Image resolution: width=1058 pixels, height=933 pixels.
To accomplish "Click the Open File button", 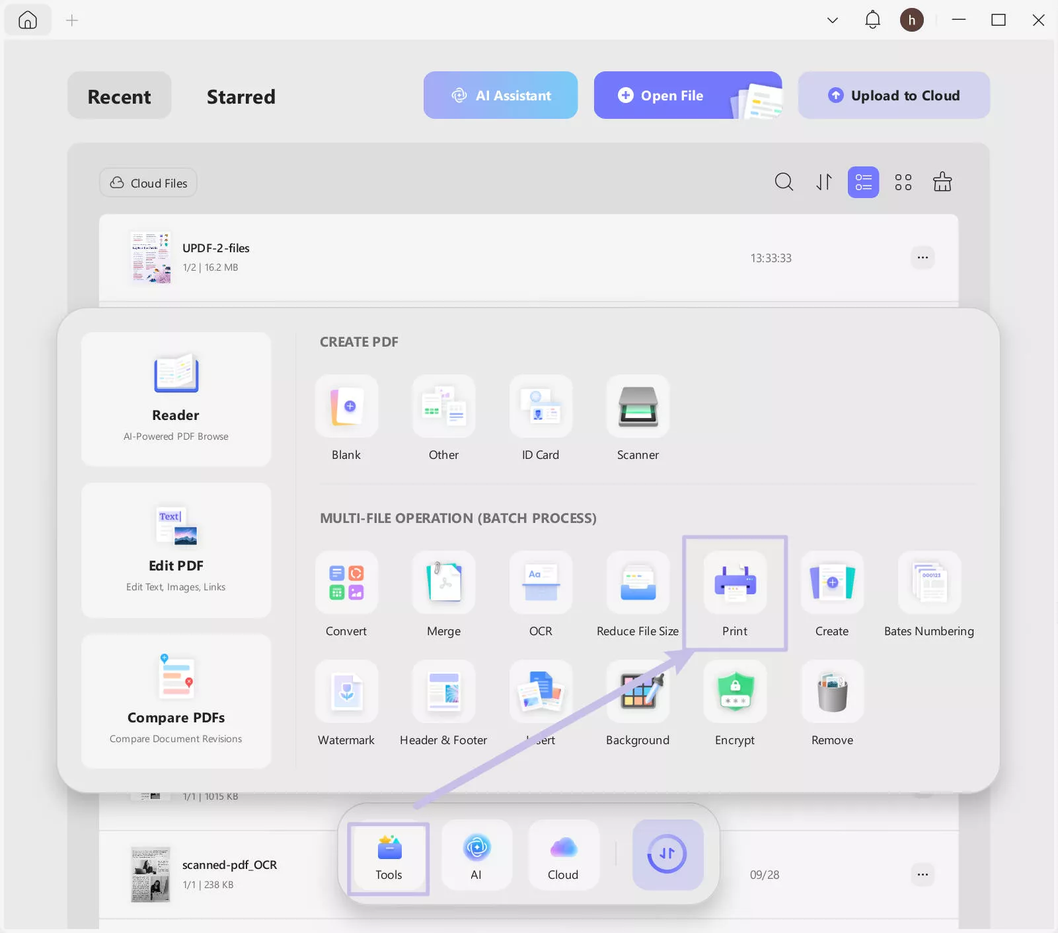I will 688,95.
